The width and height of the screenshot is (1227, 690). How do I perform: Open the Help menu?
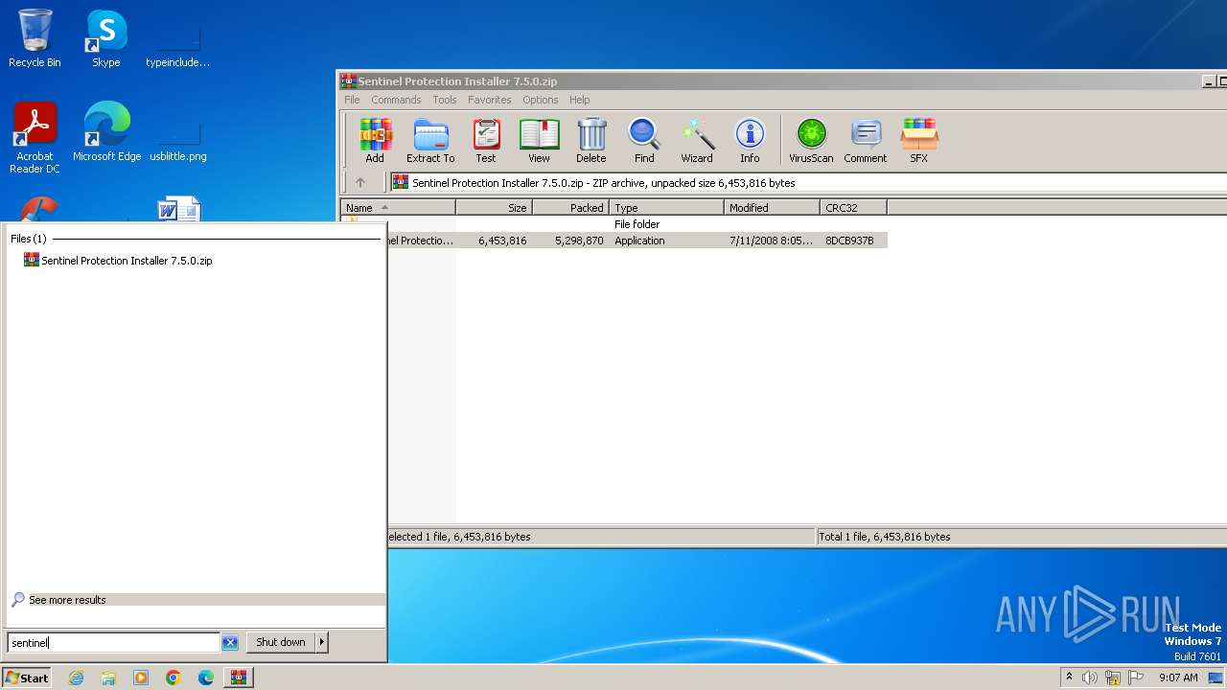(579, 100)
